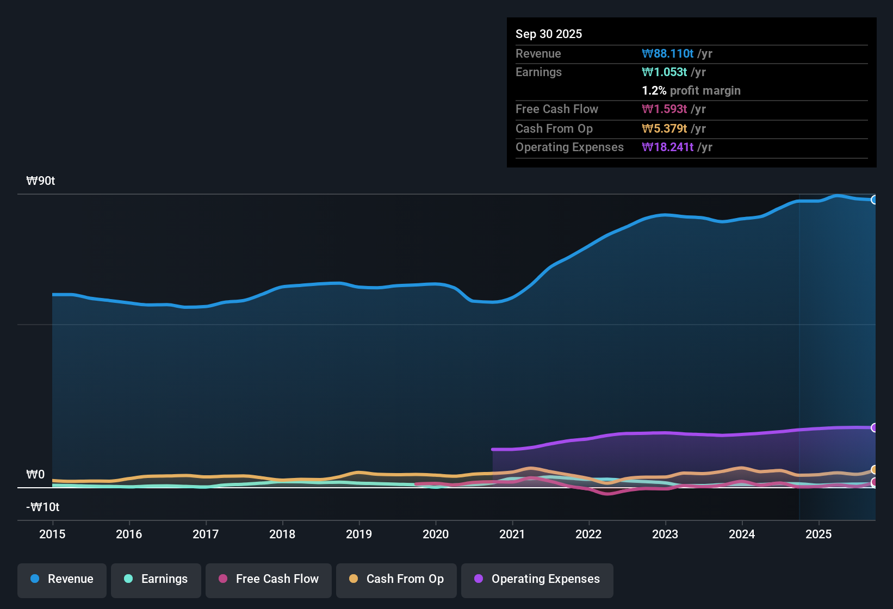This screenshot has height=609, width=893.
Task: Select the Operating Expenses legend chip
Action: 537,579
